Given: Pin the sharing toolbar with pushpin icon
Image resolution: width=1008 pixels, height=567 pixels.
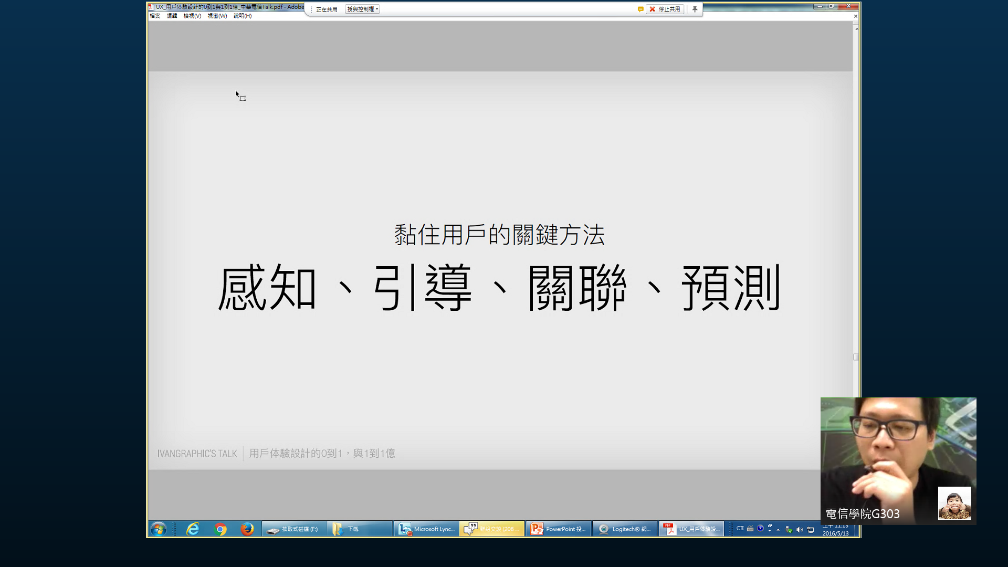Looking at the screenshot, I should tap(695, 9).
